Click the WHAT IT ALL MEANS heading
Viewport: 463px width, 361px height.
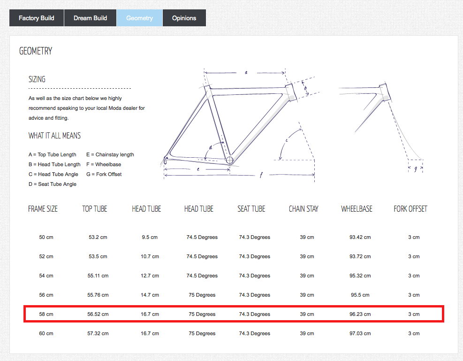click(54, 136)
